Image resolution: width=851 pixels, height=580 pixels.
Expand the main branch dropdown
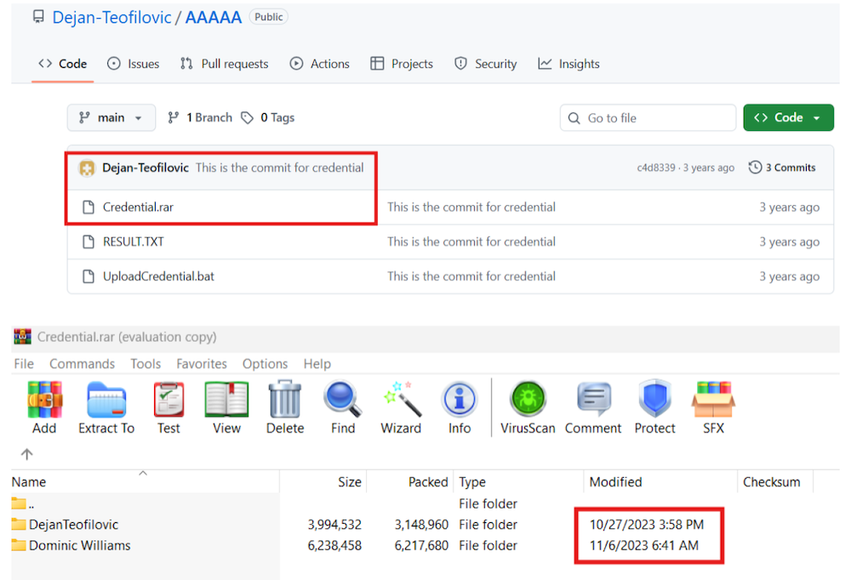[x=111, y=118]
